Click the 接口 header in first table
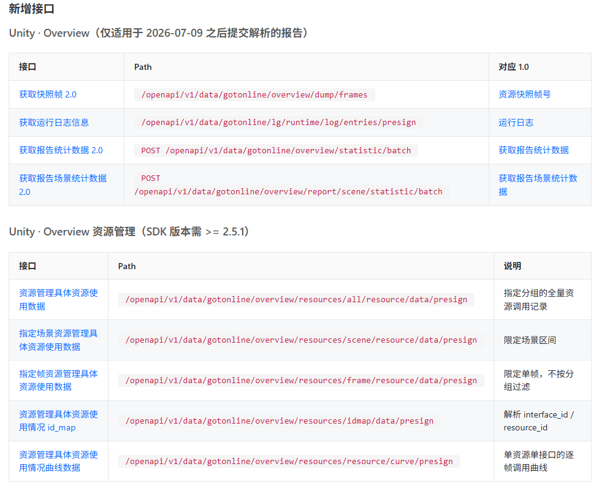This screenshot has height=488, width=599. click(28, 67)
